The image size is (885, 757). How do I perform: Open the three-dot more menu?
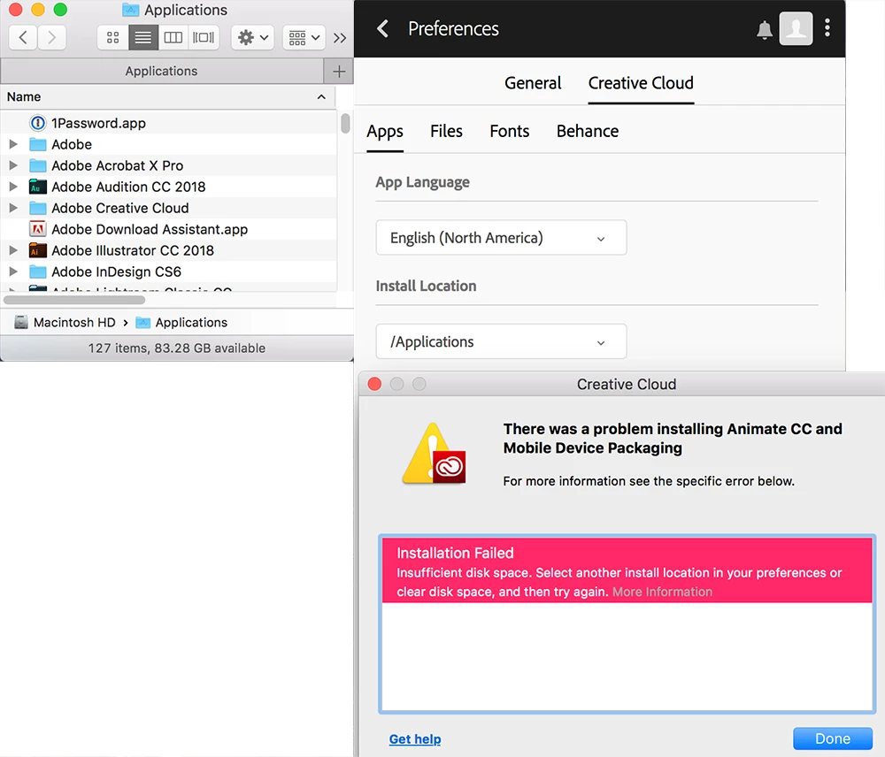pyautogui.click(x=827, y=27)
